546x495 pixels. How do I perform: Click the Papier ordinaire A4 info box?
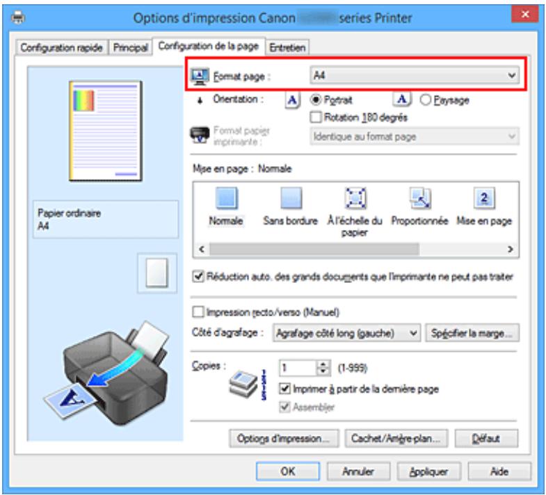coord(106,219)
